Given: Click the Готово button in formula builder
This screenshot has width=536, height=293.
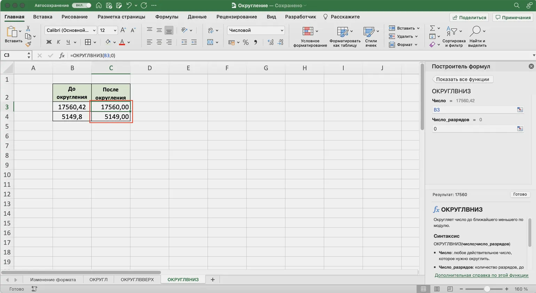Looking at the screenshot, I should (520, 194).
